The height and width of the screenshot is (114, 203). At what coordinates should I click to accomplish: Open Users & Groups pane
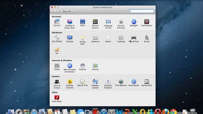[x=57, y=84]
